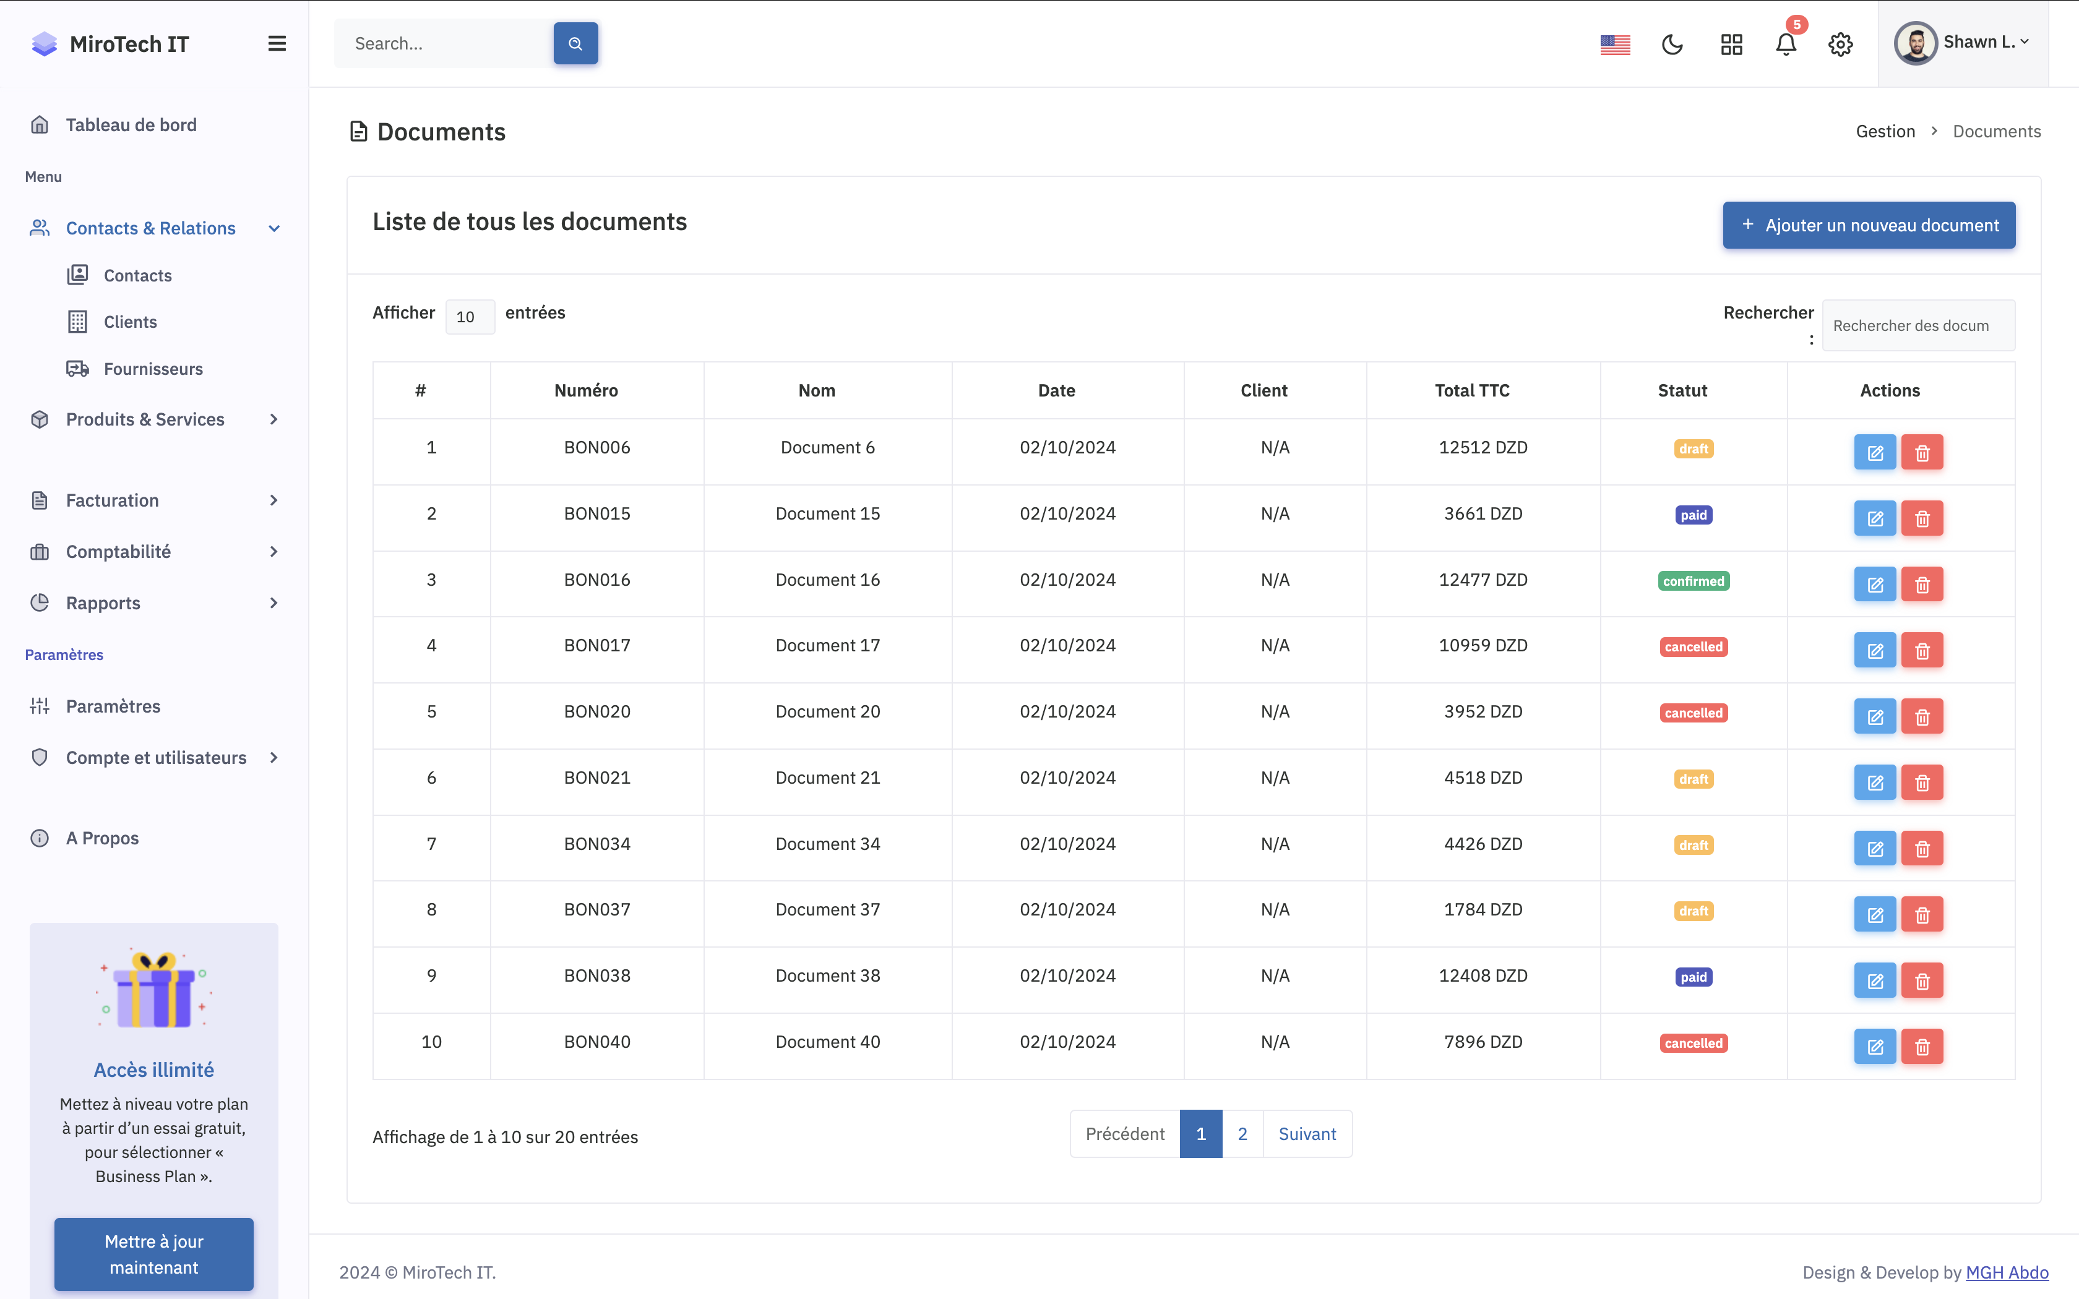The height and width of the screenshot is (1299, 2079).
Task: Open the settings gear in the top bar
Action: coord(1840,44)
